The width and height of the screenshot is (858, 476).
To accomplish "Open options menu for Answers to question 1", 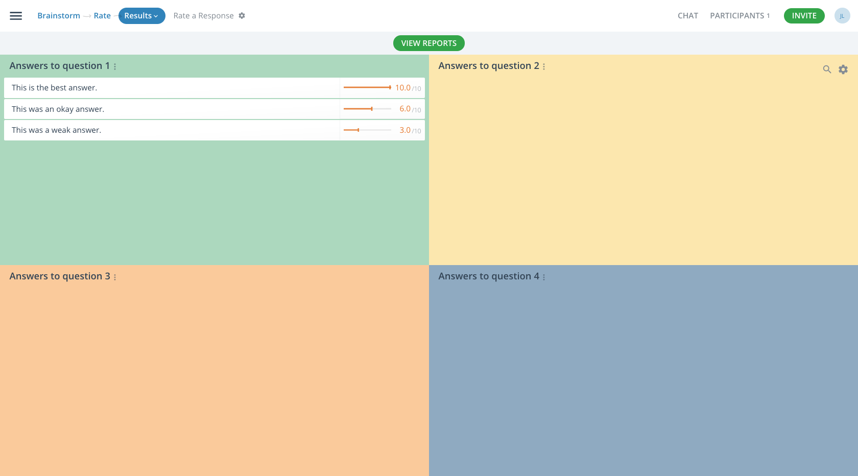I will coord(115,66).
